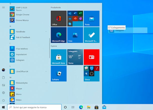The image size is (153, 110).
Task: Click the Office tile
Action: tap(59, 19)
